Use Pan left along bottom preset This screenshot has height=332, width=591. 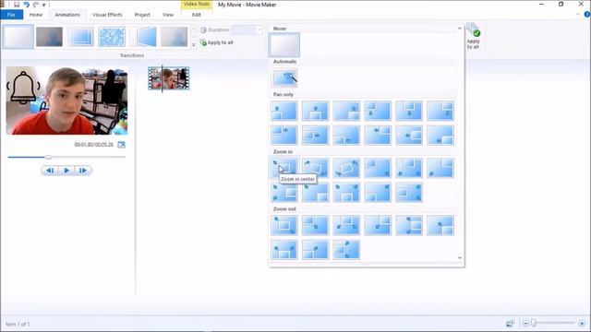click(440, 136)
